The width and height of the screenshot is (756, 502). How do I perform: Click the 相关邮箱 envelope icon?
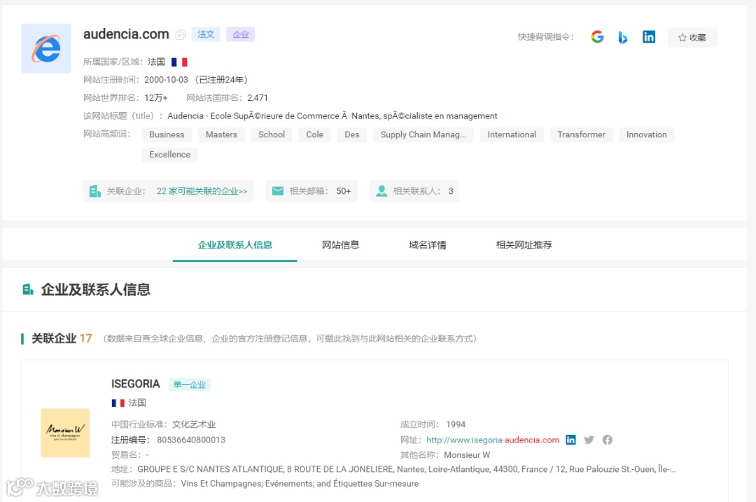[278, 191]
